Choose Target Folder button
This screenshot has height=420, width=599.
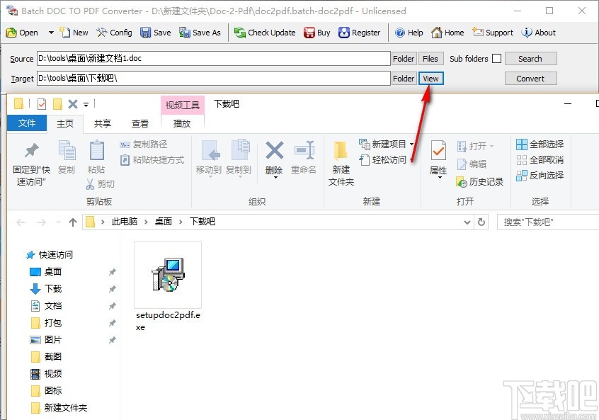pyautogui.click(x=404, y=79)
